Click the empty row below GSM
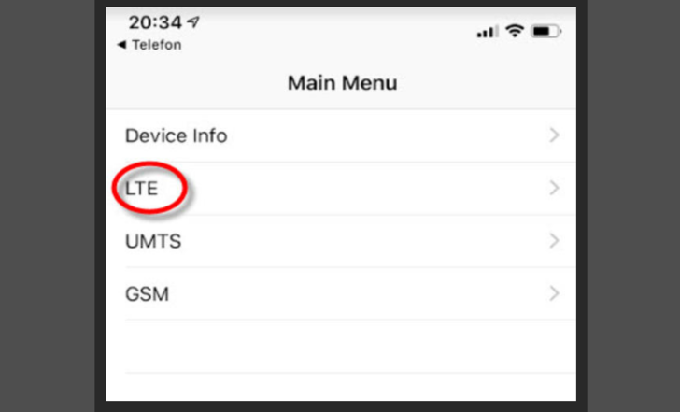Viewport: 680px width, 412px height. click(x=341, y=347)
